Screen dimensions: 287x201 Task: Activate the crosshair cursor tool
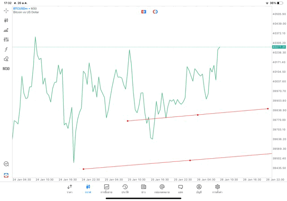click(6, 10)
